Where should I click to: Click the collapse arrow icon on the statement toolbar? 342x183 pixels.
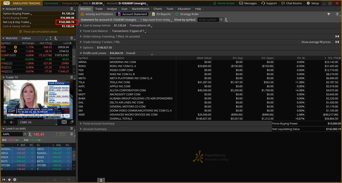tap(329, 14)
